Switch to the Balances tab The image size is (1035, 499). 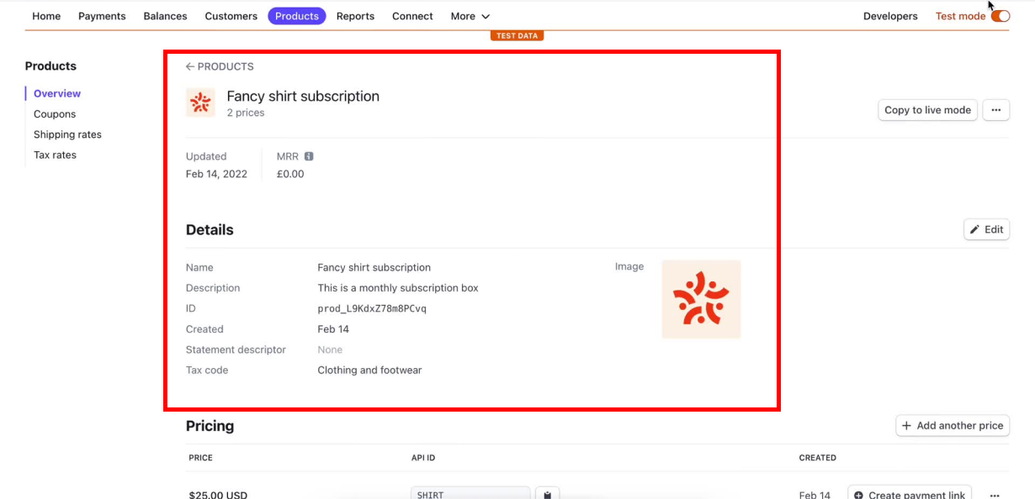point(165,16)
